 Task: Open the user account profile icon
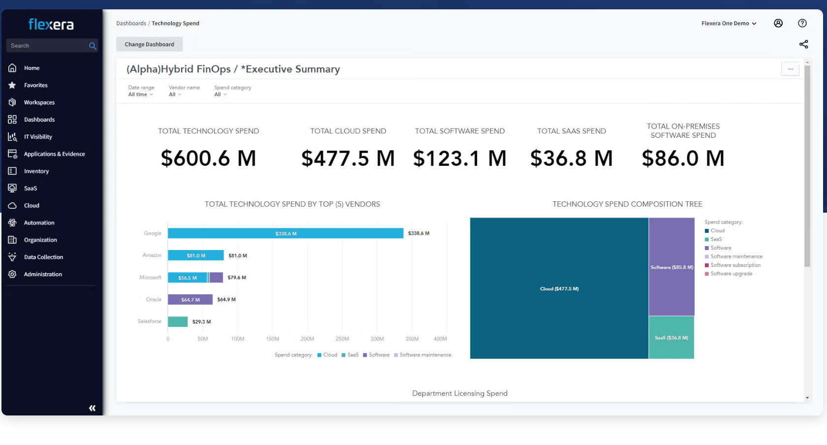(778, 23)
